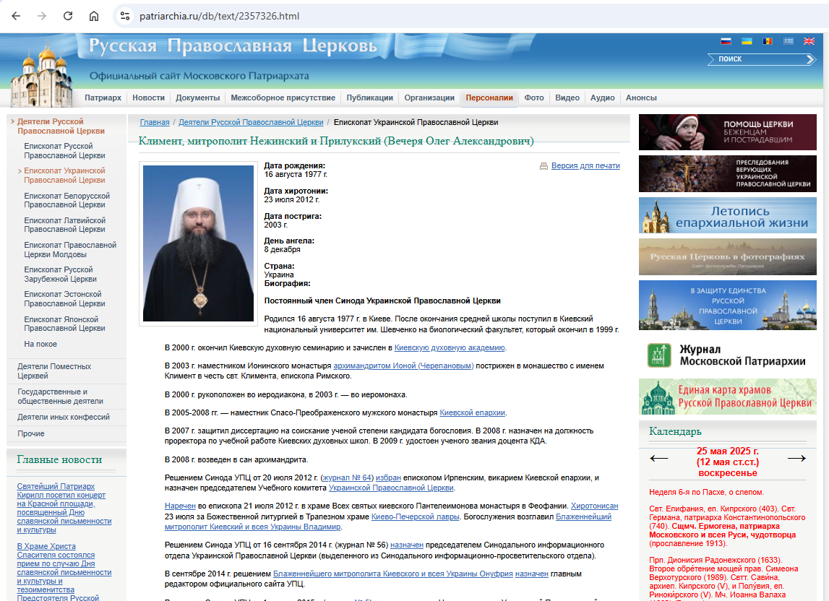Open the Персоналии menu item

coord(489,98)
